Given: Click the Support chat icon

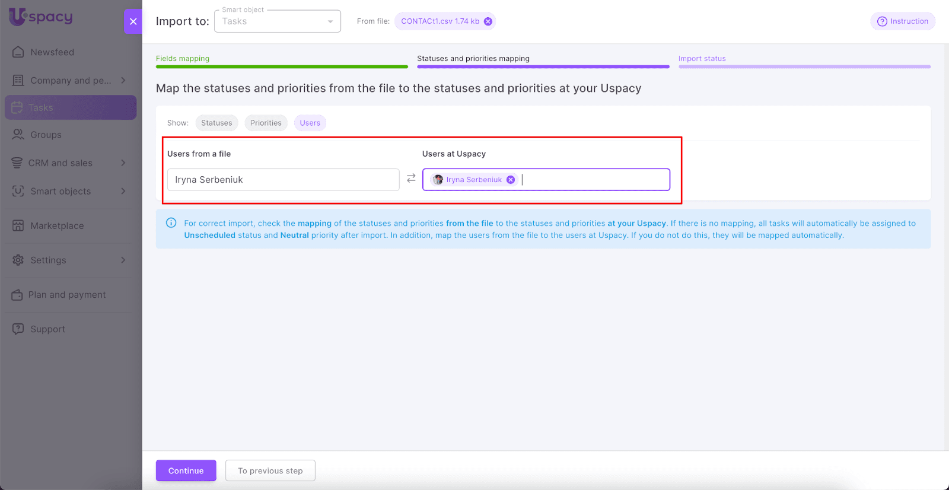Looking at the screenshot, I should tap(18, 329).
